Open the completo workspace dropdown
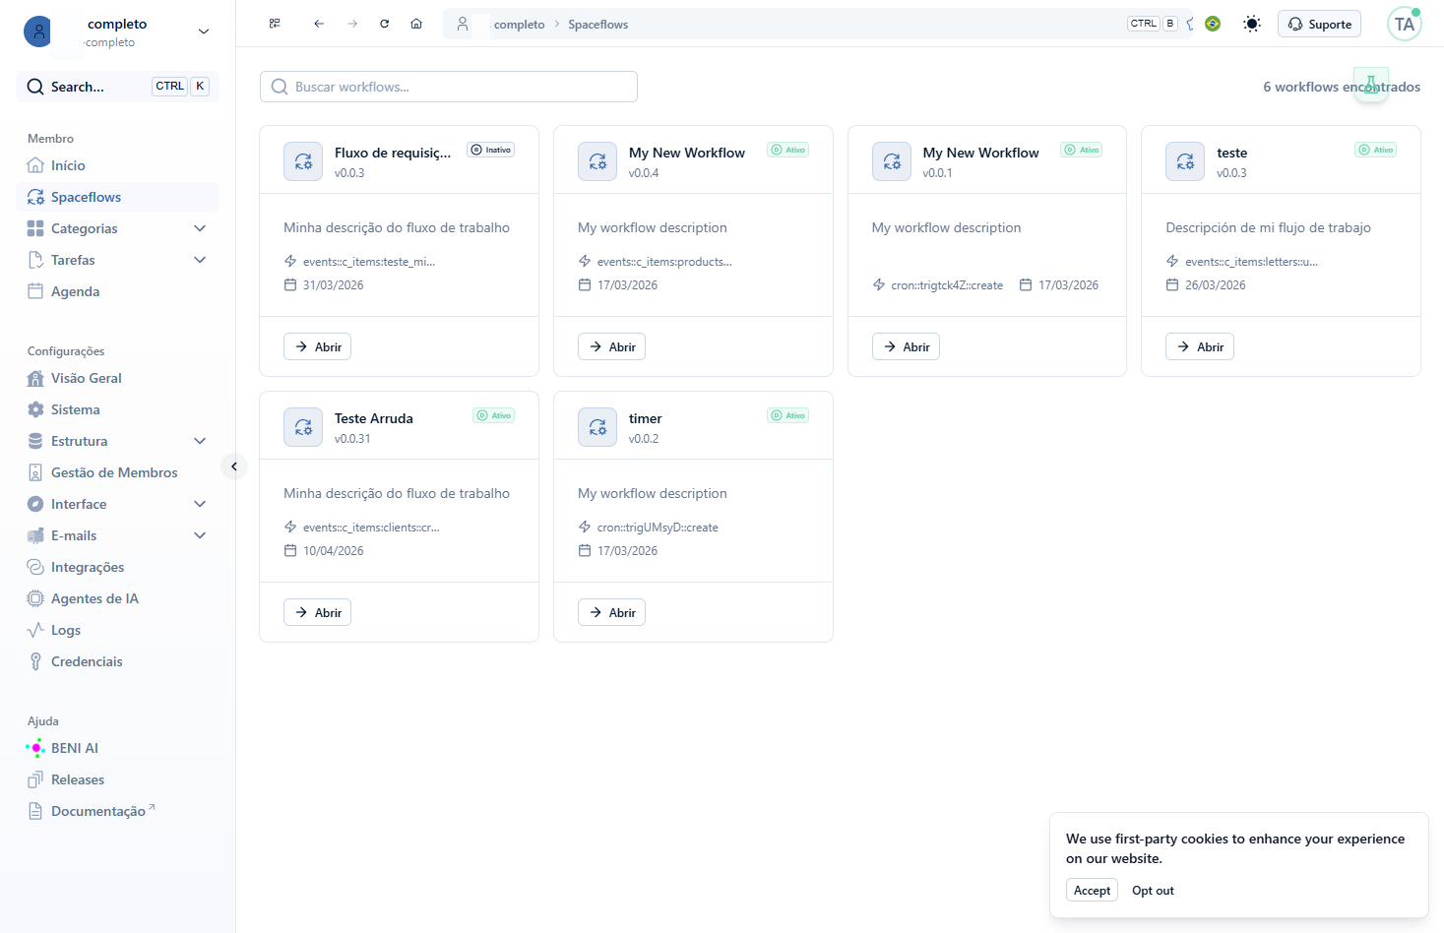 coord(118,31)
